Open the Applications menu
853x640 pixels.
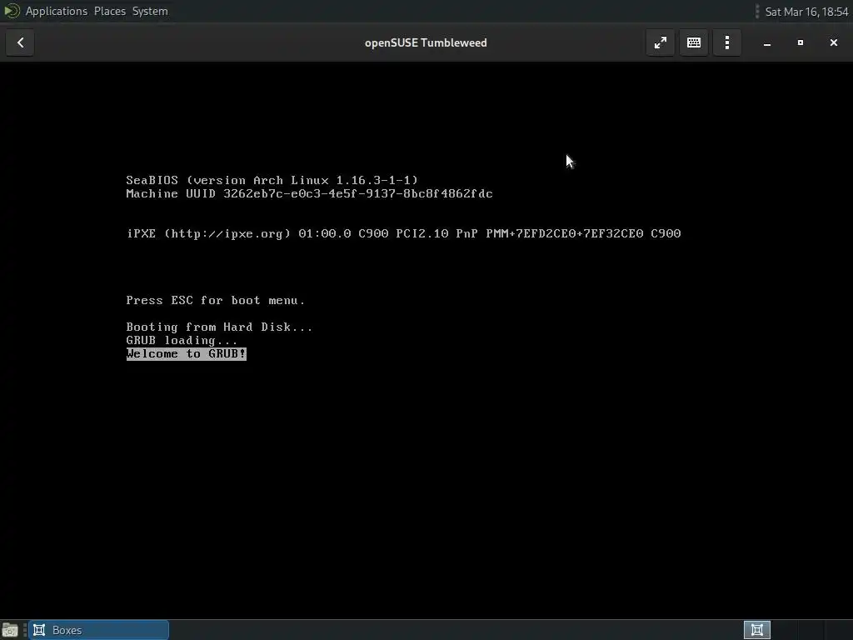click(x=56, y=11)
